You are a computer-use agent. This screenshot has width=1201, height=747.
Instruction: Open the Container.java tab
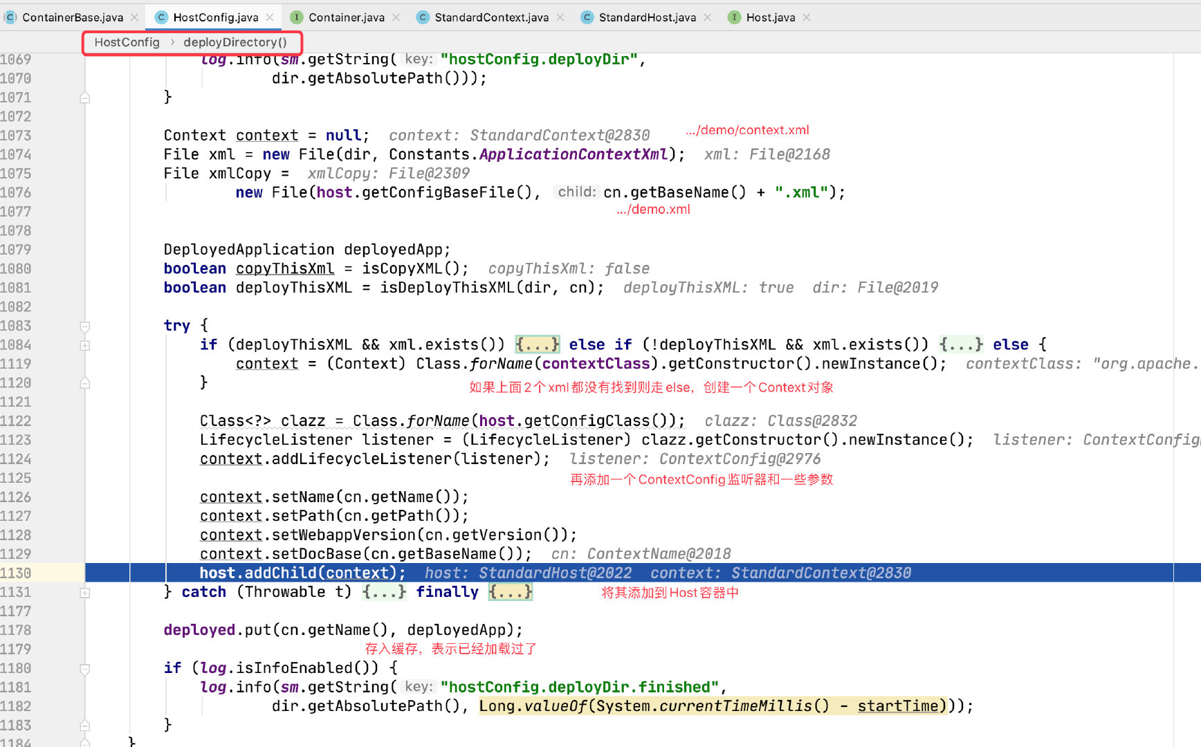tap(346, 17)
